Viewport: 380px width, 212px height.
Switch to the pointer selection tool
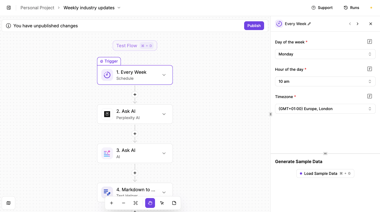coord(162,203)
